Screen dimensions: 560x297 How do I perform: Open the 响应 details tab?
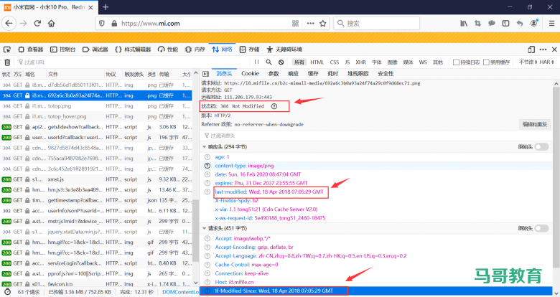click(x=293, y=74)
